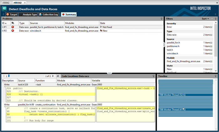Filter by Data race type

click(x=172, y=35)
